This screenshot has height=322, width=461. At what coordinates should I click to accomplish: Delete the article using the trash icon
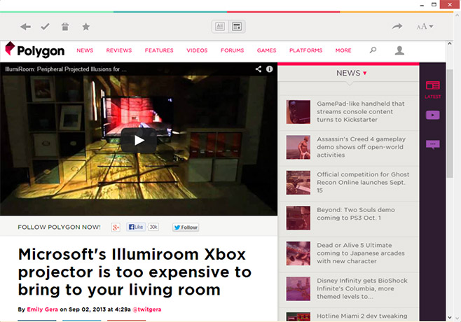coord(65,27)
